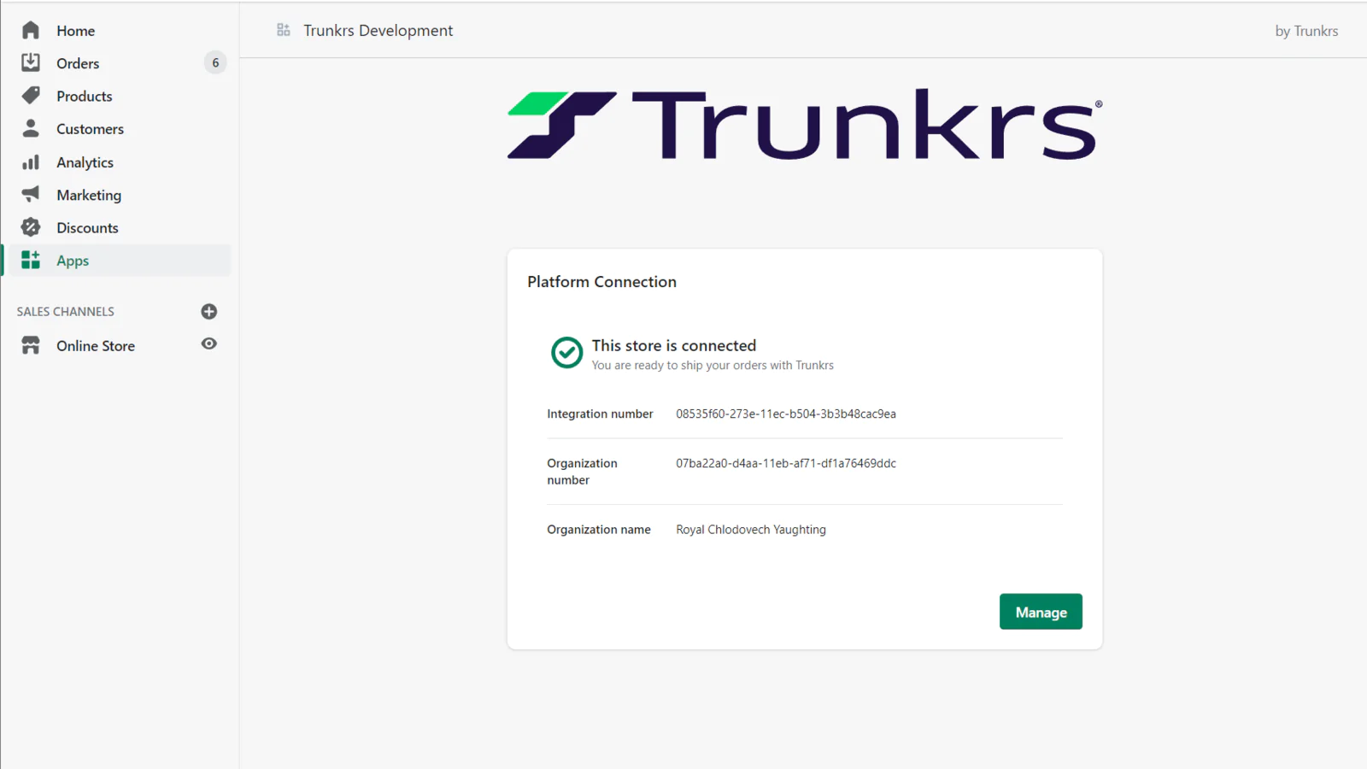Image resolution: width=1367 pixels, height=769 pixels.
Task: Click the Orders count badge showing 6
Action: click(x=215, y=62)
